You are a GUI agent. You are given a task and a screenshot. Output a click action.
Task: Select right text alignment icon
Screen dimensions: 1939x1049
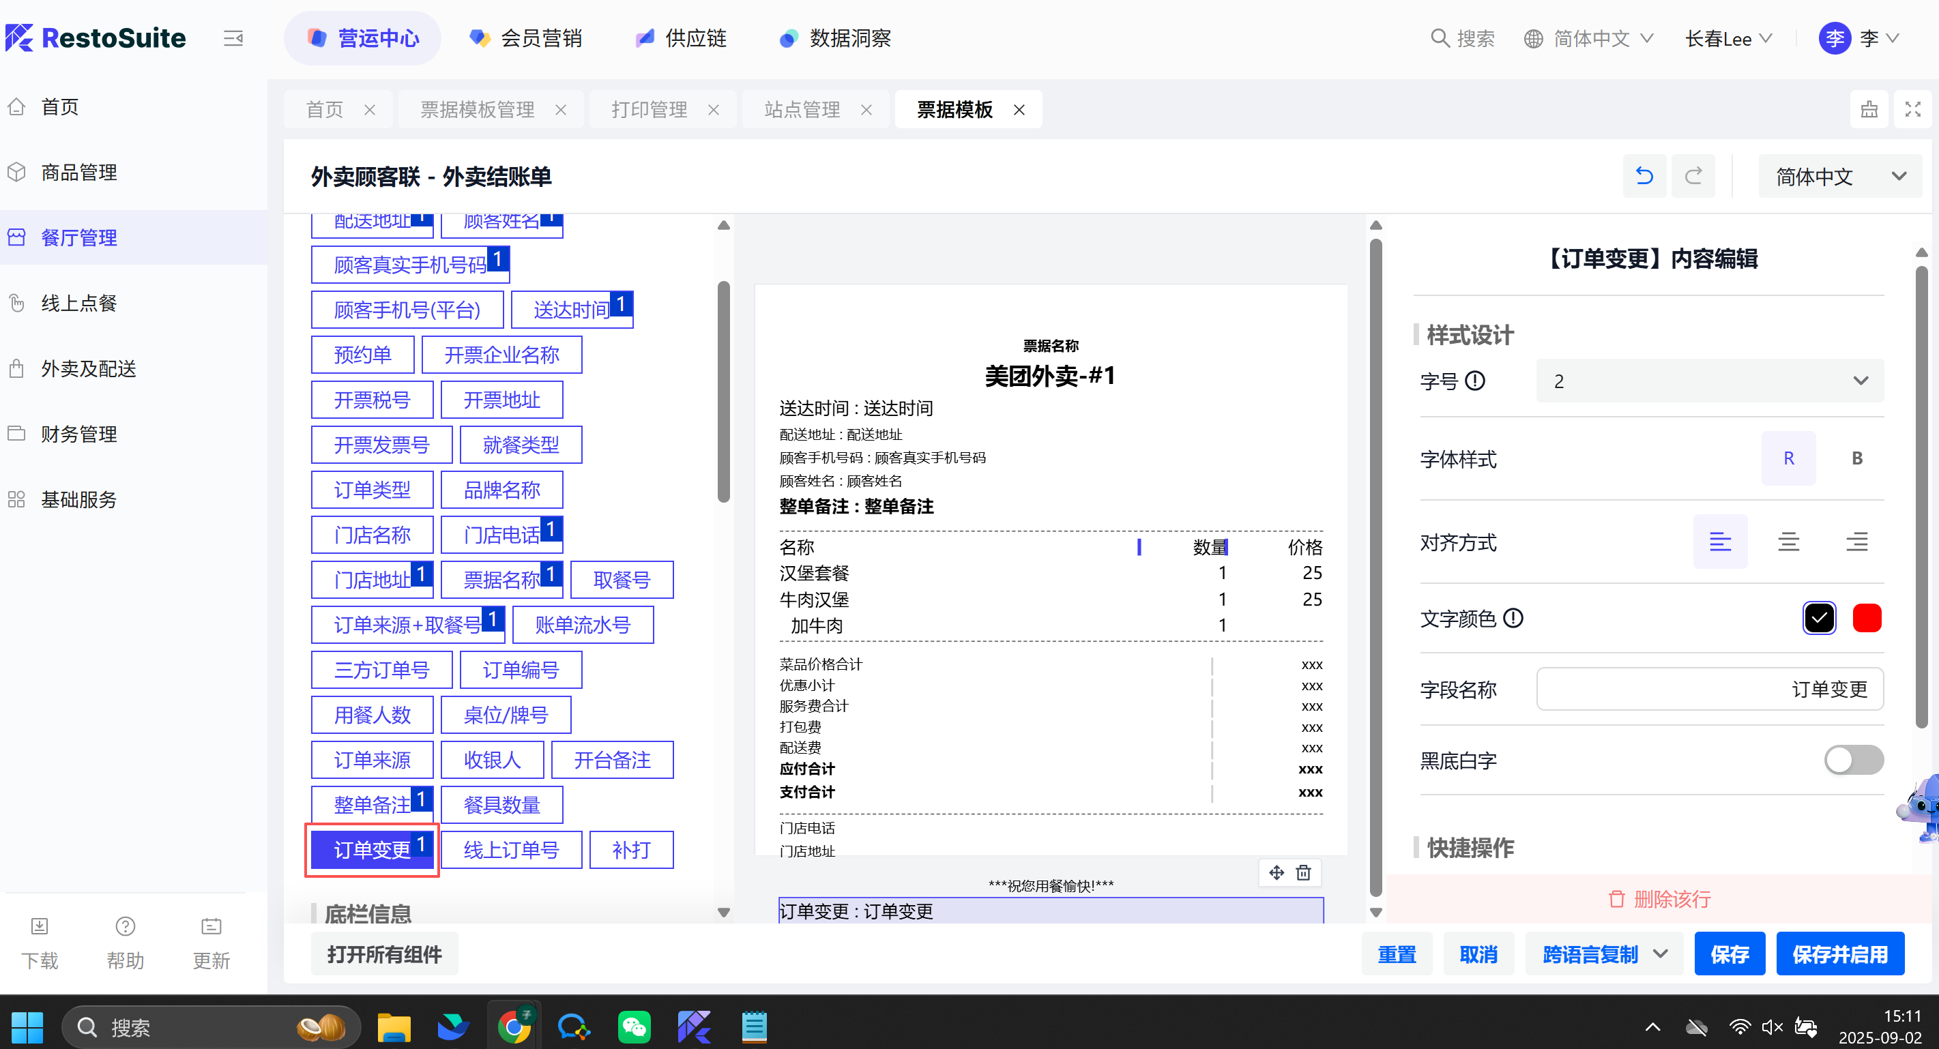point(1856,541)
